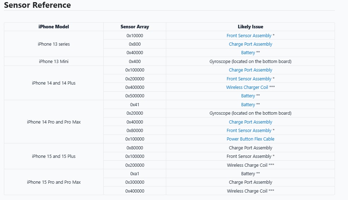Open the Power Button Flex Cable link
Screen dimensions: 348x200
click(x=250, y=139)
